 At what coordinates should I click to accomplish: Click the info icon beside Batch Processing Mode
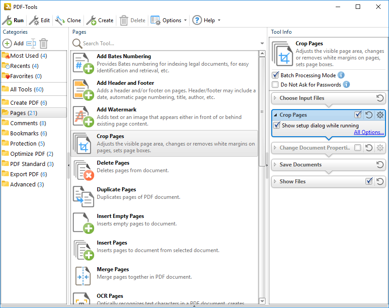(x=341, y=75)
